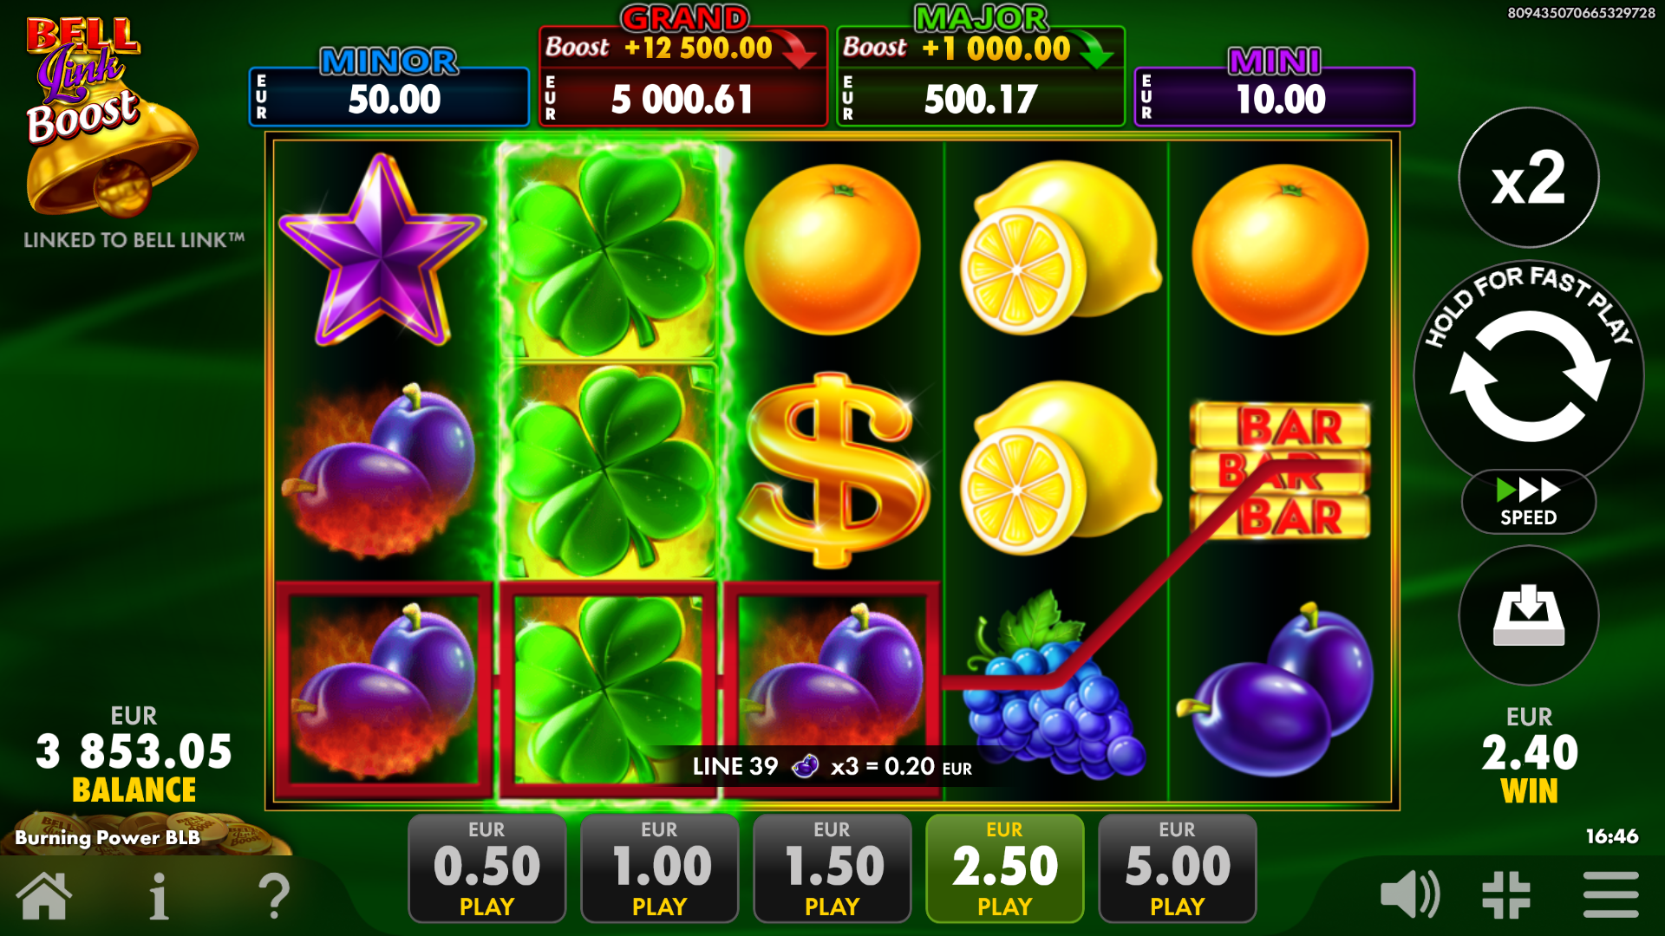Select the EUR 1.00 PLAY bet
The image size is (1665, 936).
click(x=659, y=868)
